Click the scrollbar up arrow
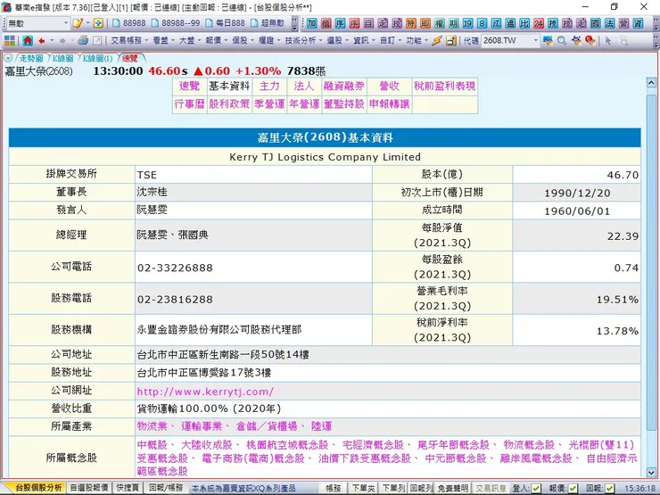 [651, 83]
